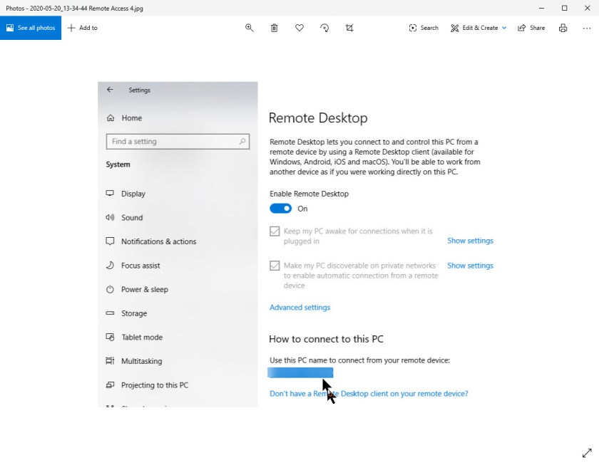Open Advanced settings link
Viewport: 599px width, 465px height.
pos(300,307)
